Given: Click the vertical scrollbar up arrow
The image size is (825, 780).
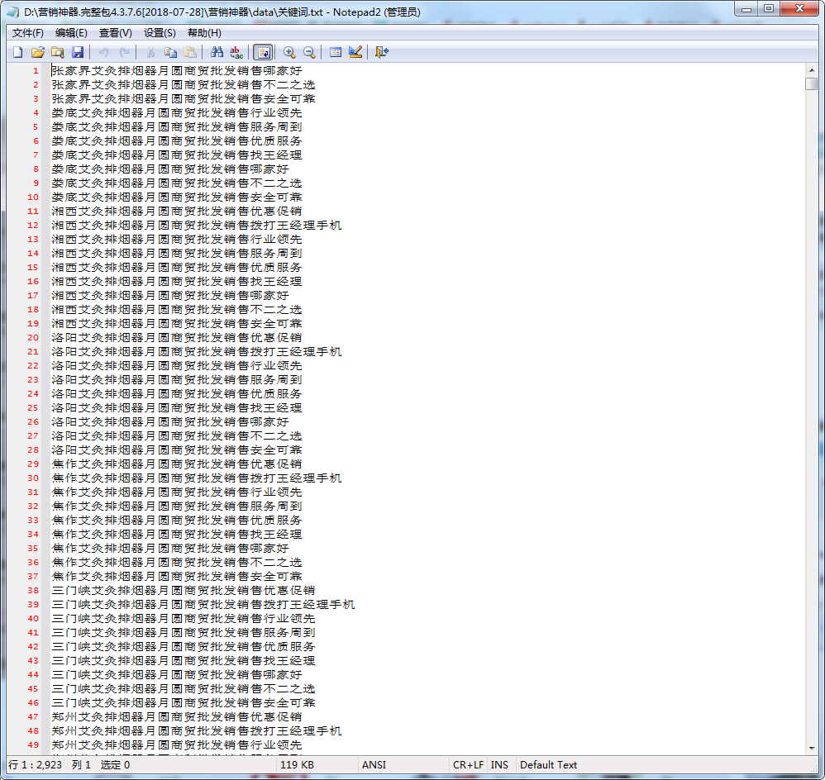Looking at the screenshot, I should tap(811, 70).
